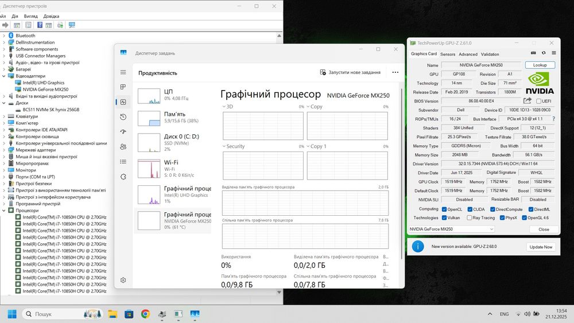Switch to the Advanced tab in GPU-Z
574x323 pixels.
tap(468, 54)
